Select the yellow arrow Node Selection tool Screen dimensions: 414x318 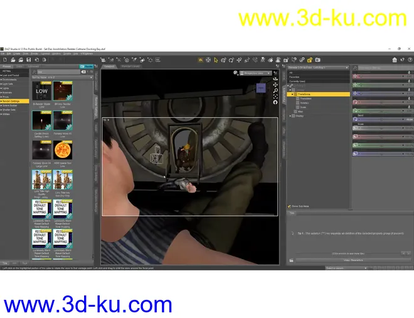(x=216, y=60)
